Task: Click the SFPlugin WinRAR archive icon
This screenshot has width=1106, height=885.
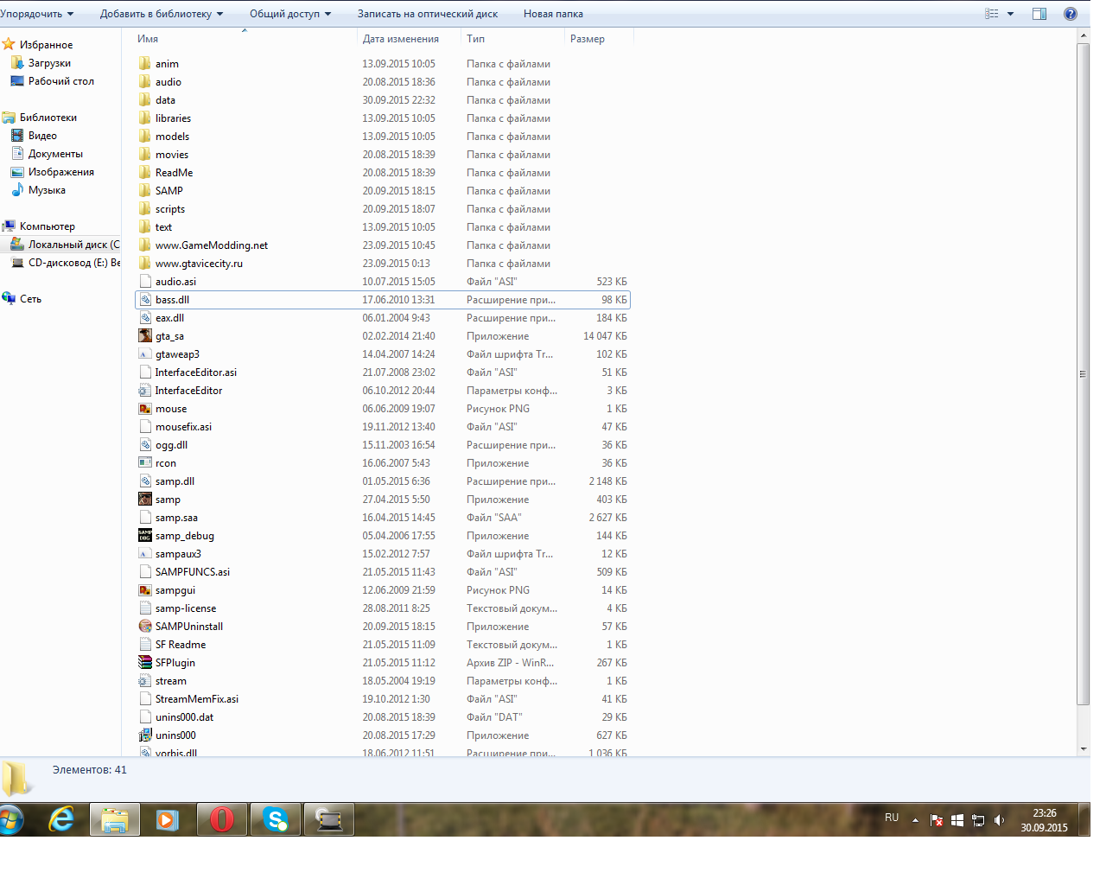Action: [145, 663]
